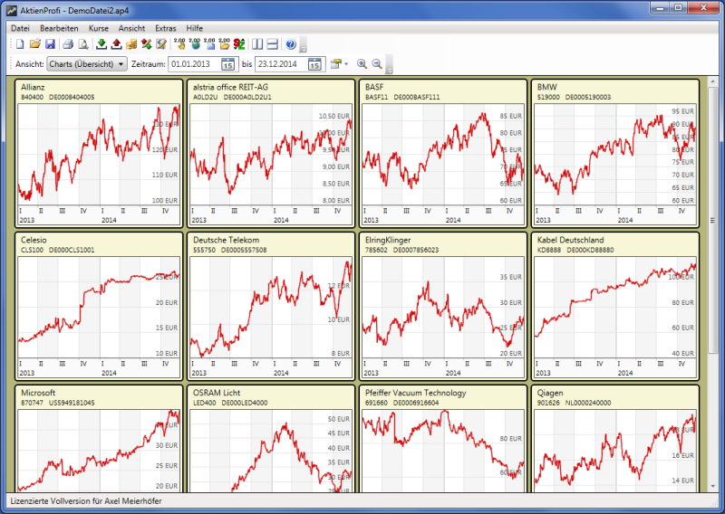Viewport: 725px width, 514px height.
Task: Open the Ansicht view dropdown
Action: tap(87, 64)
